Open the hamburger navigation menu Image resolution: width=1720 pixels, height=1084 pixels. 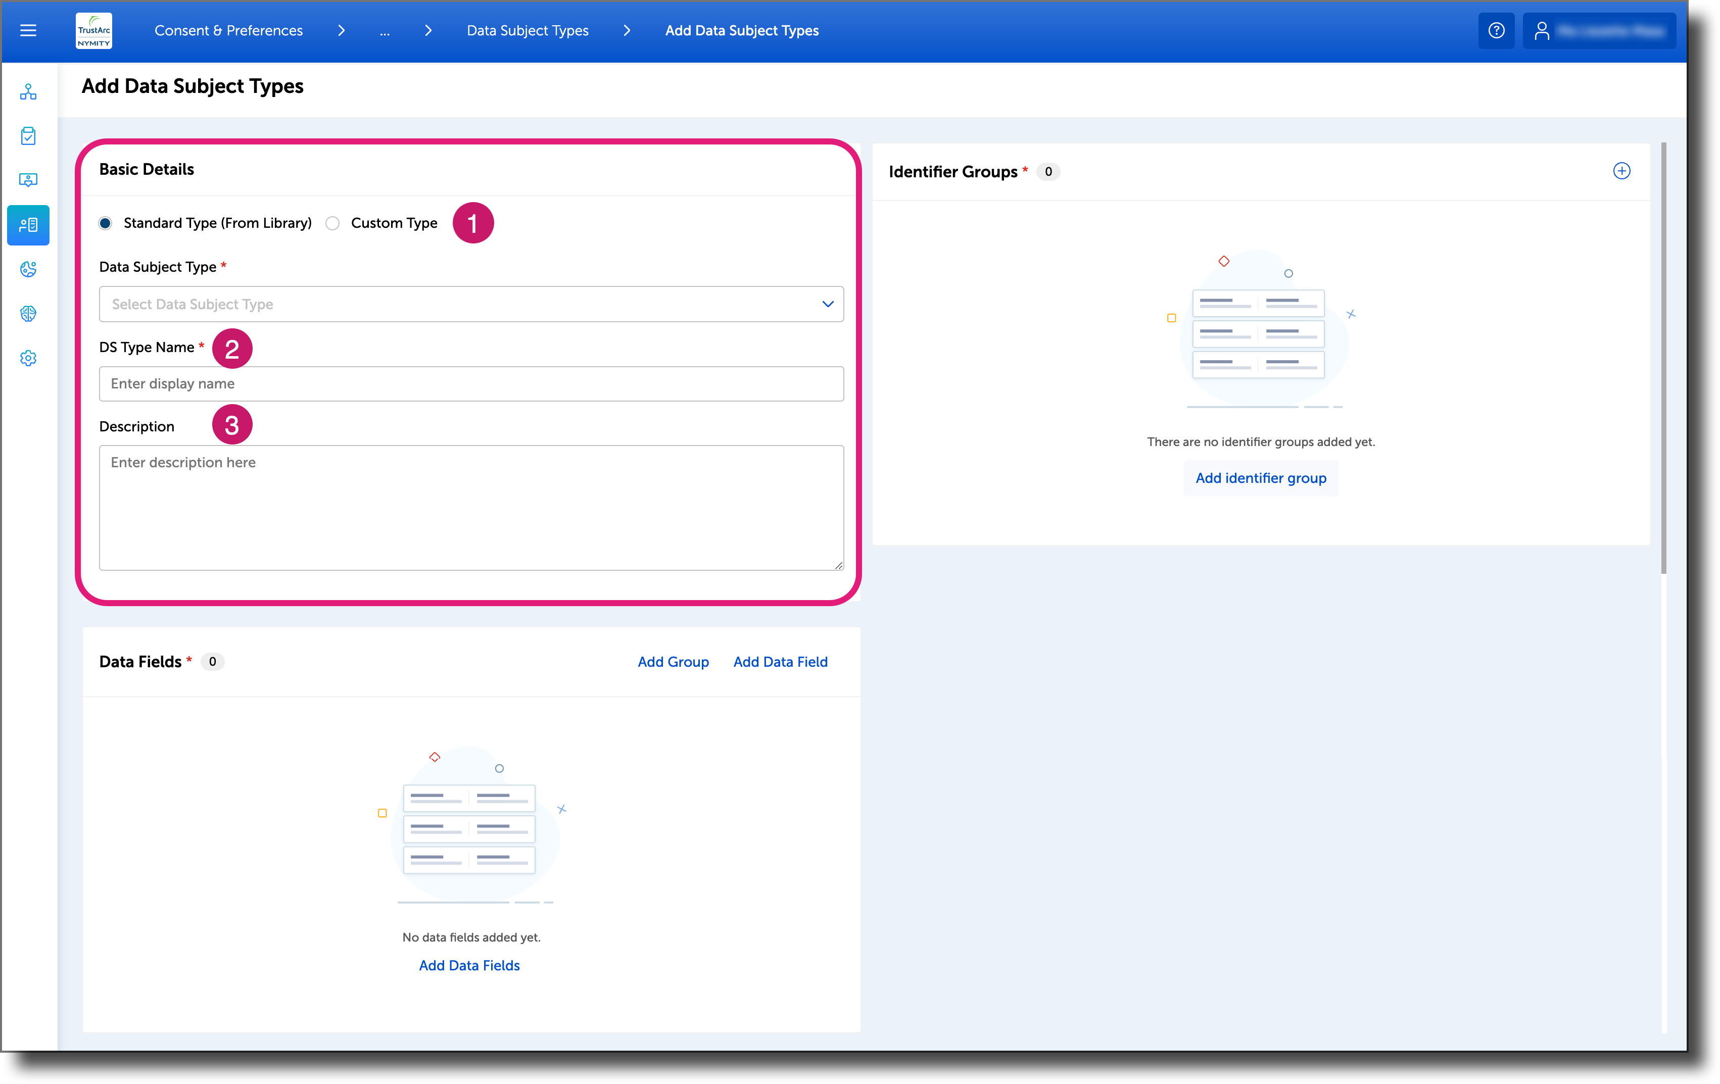click(x=29, y=30)
